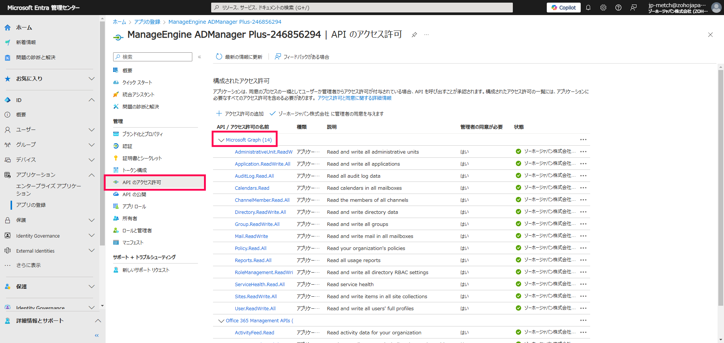Expand グループ navigation chevron
Viewport: 724px width, 343px height.
pyautogui.click(x=91, y=145)
